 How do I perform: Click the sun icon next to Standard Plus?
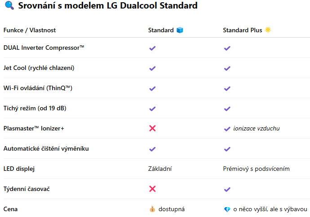(268, 30)
